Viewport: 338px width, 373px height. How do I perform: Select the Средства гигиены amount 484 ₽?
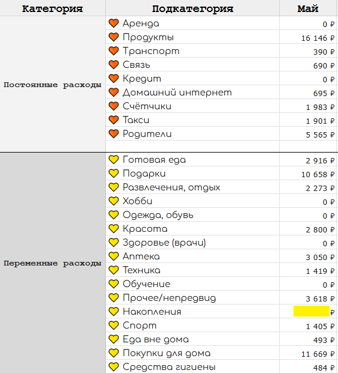click(324, 368)
